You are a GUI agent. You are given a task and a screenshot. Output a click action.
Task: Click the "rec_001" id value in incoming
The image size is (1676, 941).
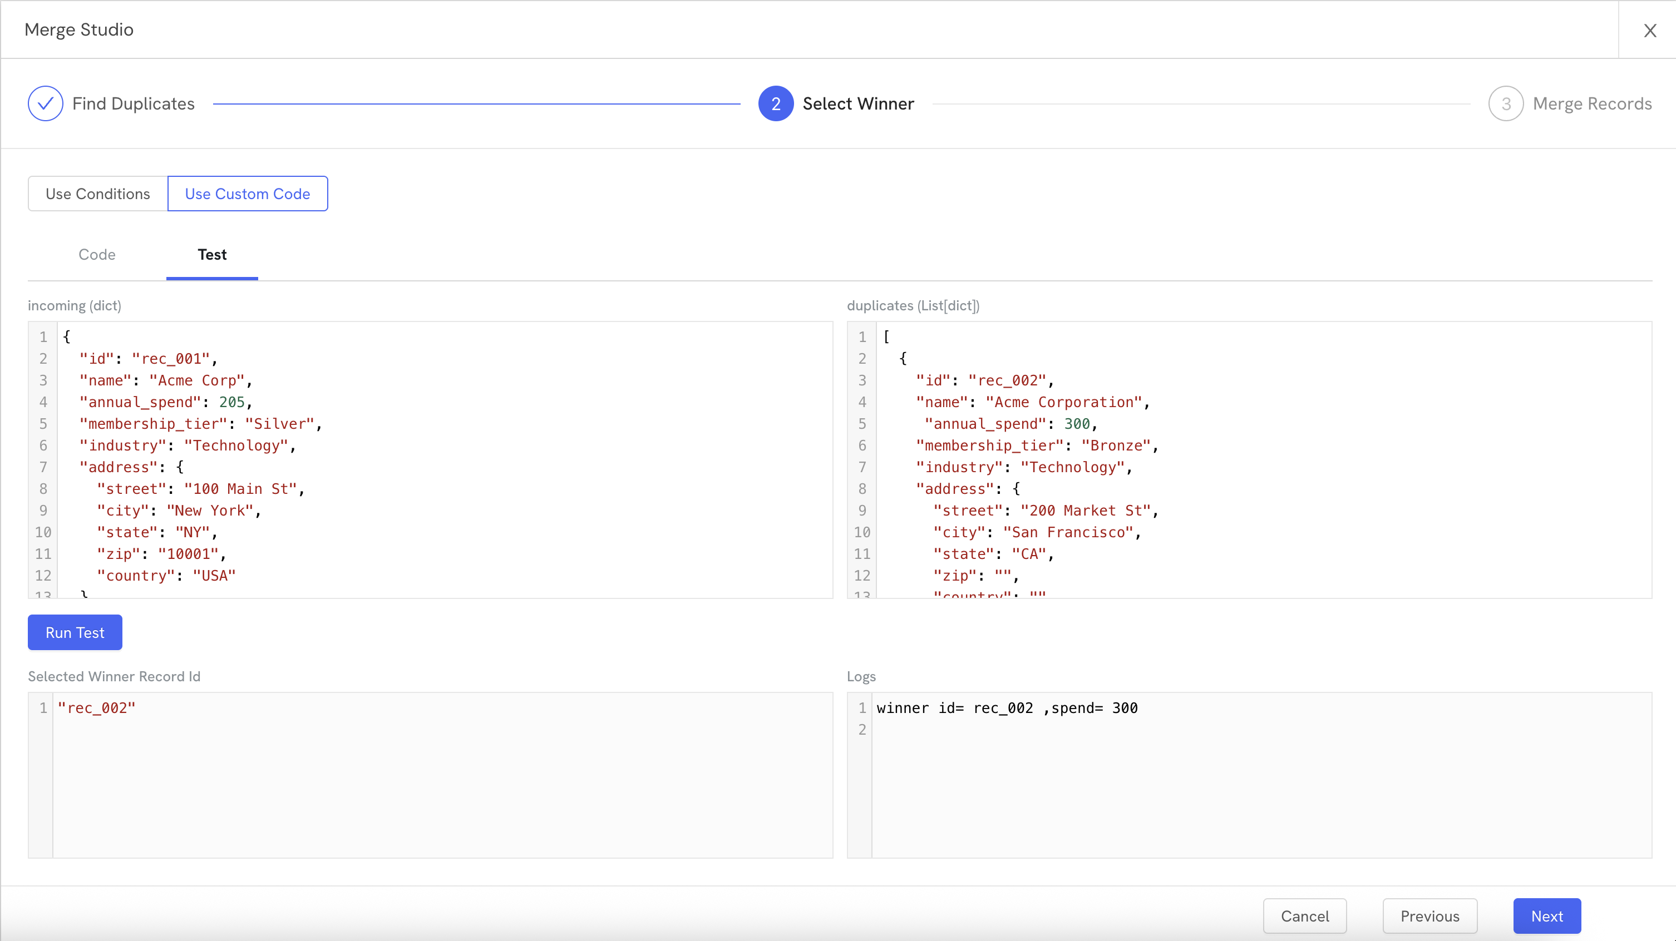(171, 359)
